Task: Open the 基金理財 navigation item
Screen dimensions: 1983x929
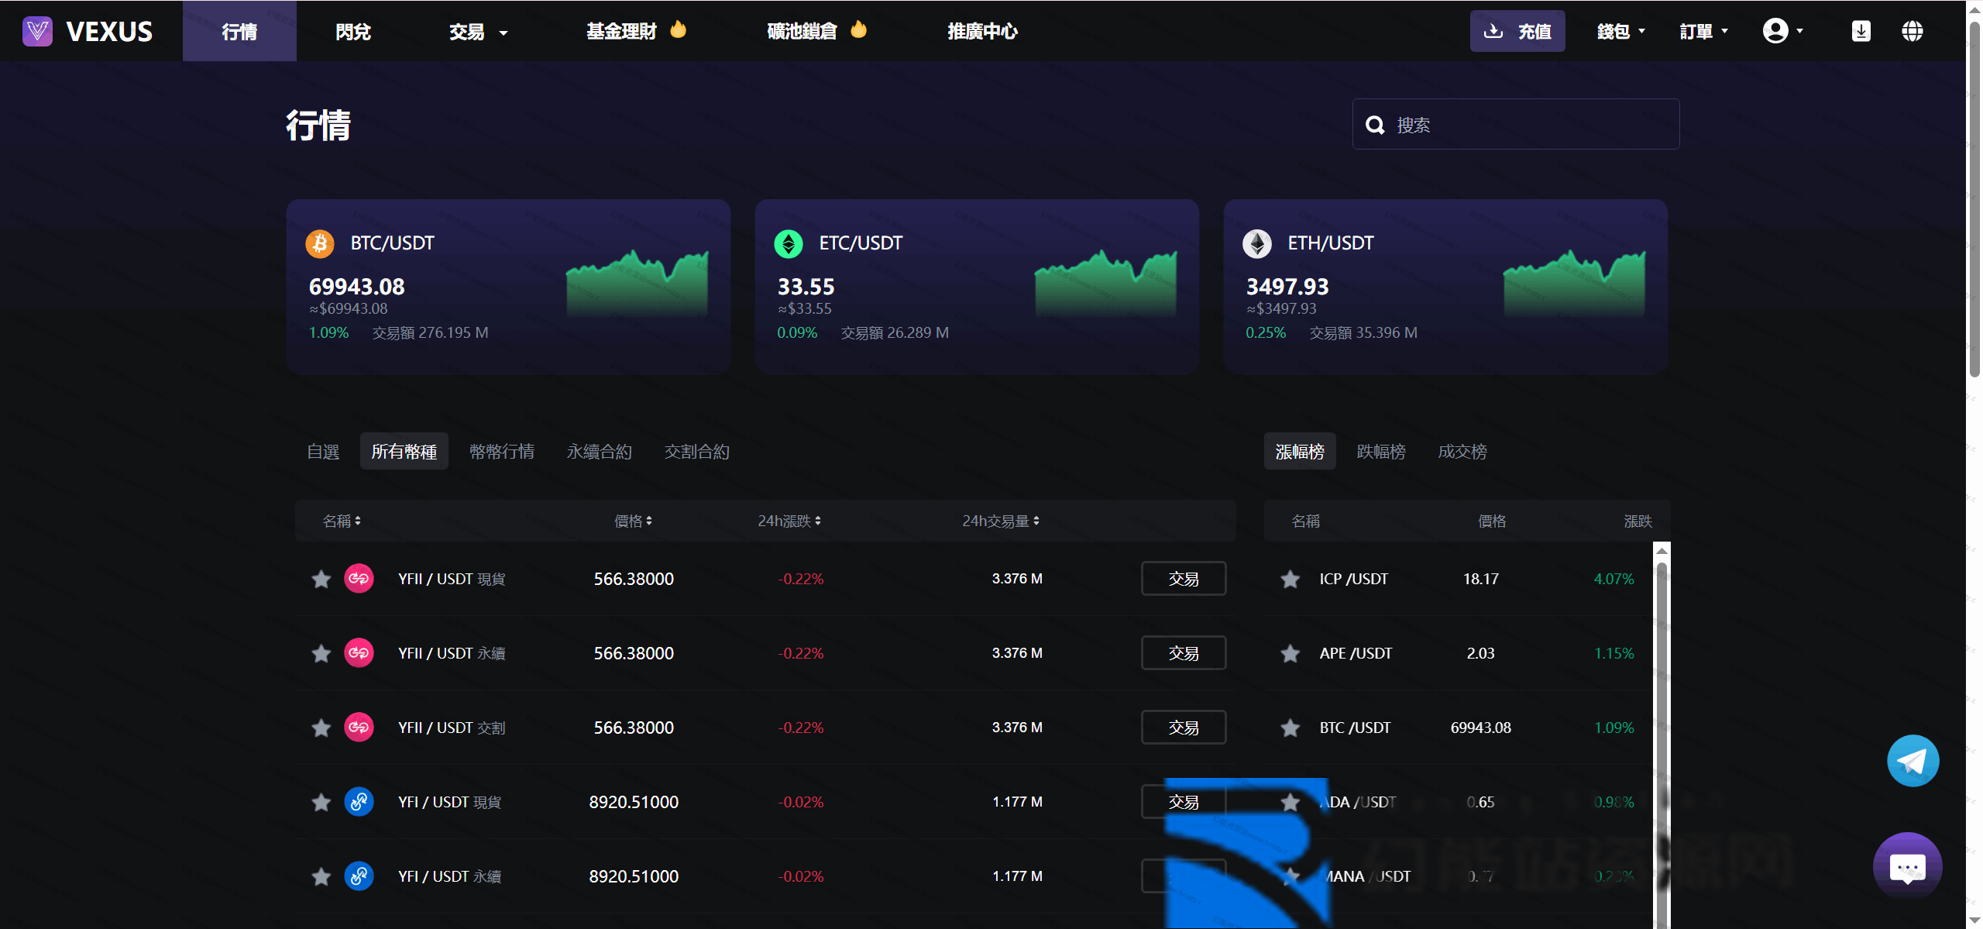Action: click(621, 31)
